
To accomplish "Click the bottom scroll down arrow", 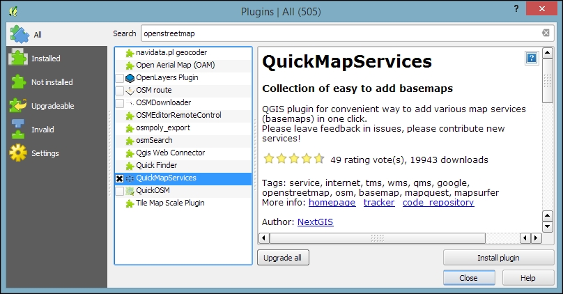I will 547,226.
